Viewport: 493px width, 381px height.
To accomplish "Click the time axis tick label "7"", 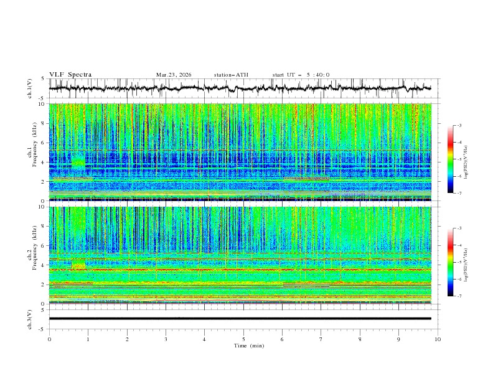I will (321, 339).
